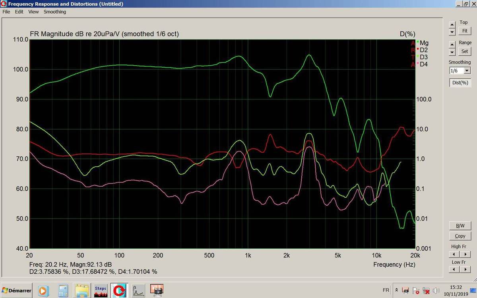Viewport: 477px width, 298px height.
Task: Open the Smoothing menu
Action: pos(55,12)
